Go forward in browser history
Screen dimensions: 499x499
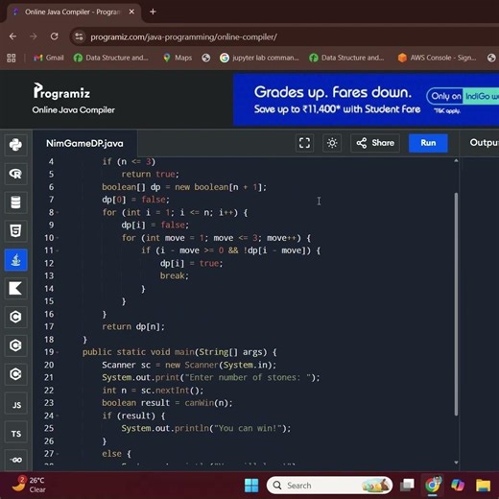(34, 36)
